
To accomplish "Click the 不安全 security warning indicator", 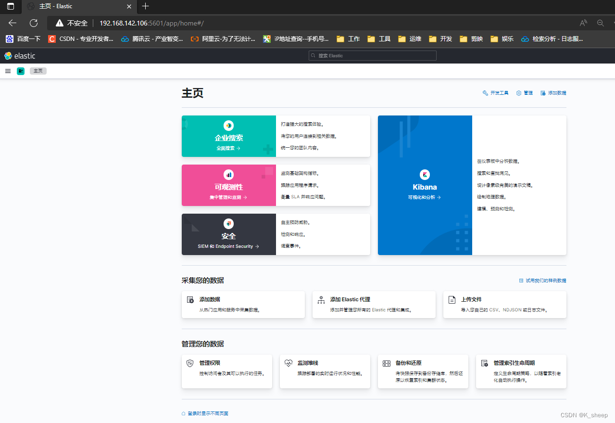I will pos(72,23).
